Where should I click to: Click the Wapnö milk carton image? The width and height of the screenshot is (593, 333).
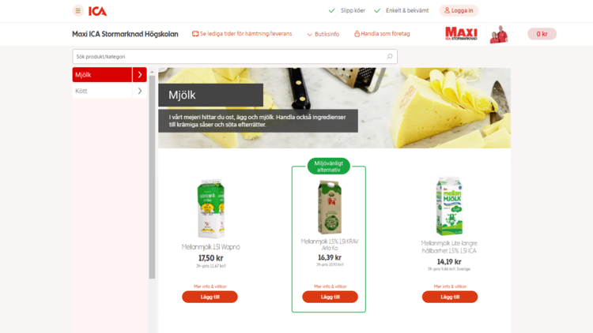[x=210, y=209]
